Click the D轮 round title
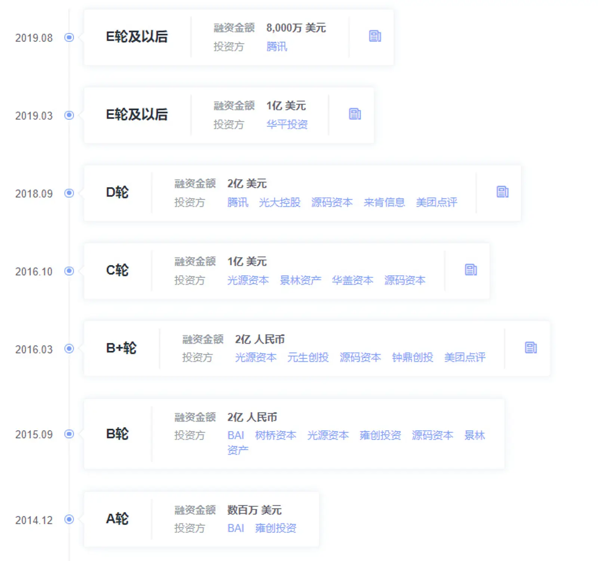Image resolution: width=598 pixels, height=561 pixels. pos(117,192)
